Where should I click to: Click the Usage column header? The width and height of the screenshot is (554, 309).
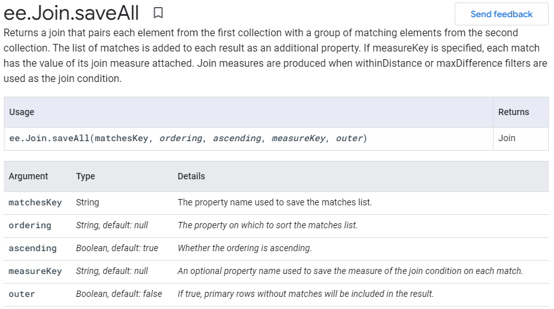tap(22, 112)
